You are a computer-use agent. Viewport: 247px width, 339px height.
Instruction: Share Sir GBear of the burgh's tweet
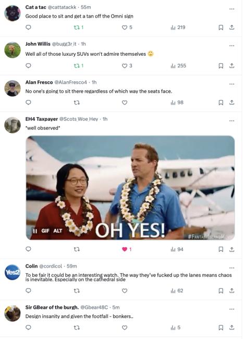(232, 328)
